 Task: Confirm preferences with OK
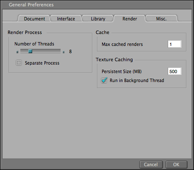tap(176, 164)
